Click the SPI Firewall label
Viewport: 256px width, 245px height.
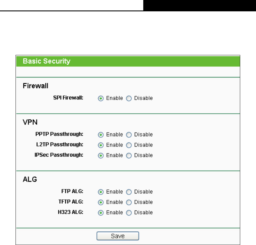pyautogui.click(x=68, y=98)
